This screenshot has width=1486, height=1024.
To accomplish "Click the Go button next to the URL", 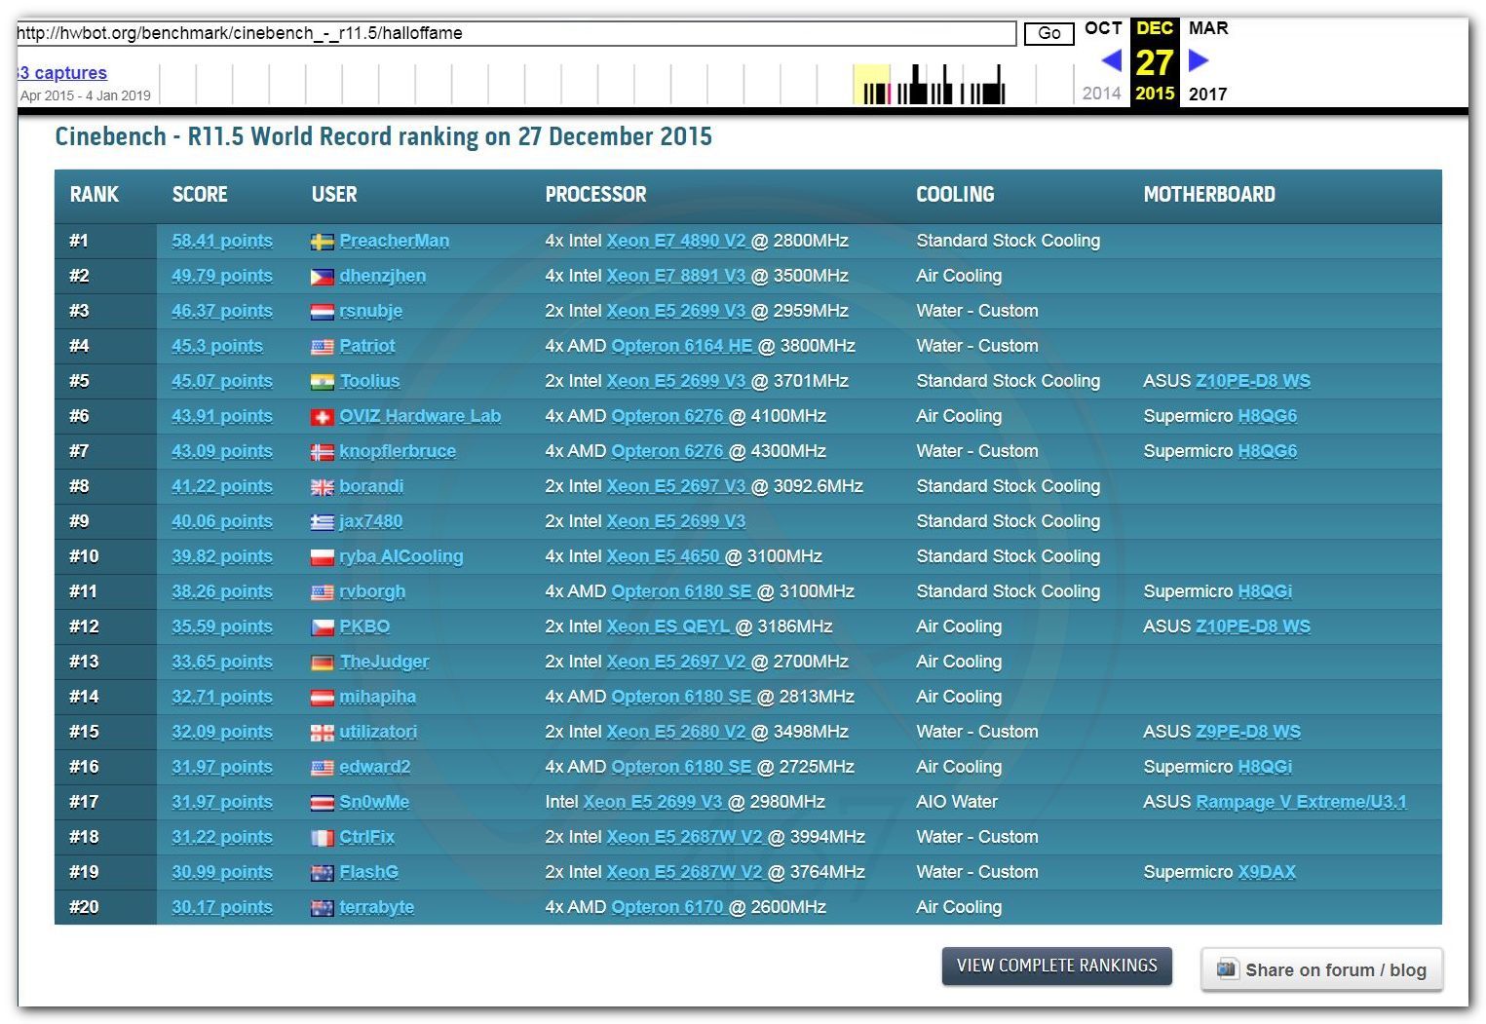I will tap(1048, 33).
